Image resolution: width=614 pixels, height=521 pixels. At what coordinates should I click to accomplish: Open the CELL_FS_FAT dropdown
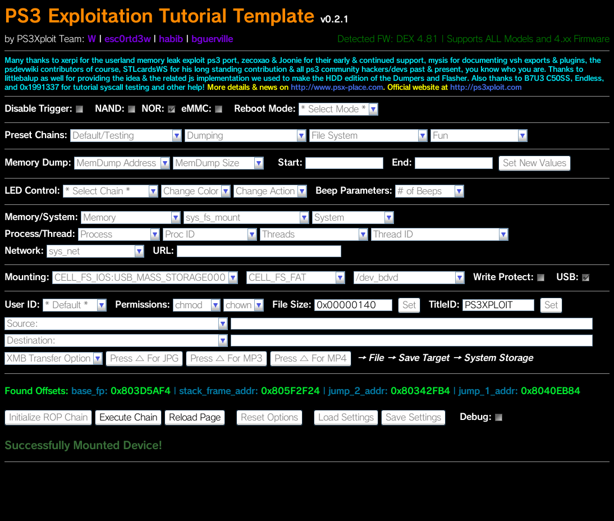click(296, 278)
